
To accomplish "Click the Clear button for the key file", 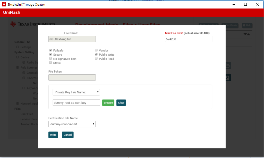I will pos(121,103).
